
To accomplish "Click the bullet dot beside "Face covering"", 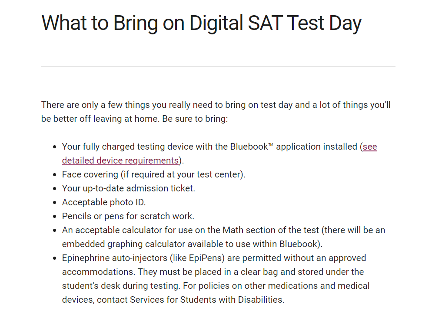I will [55, 175].
